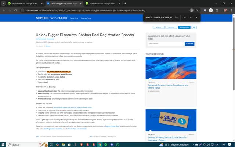Click the Sophos Partner News logo
Screen dimensions: 235x147
pyautogui.click(x=51, y=18)
